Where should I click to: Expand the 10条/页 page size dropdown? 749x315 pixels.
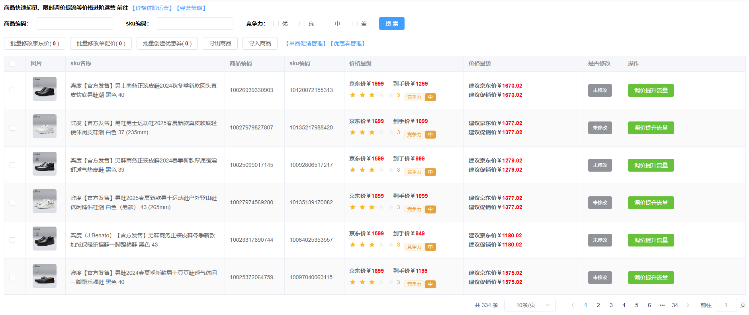530,305
